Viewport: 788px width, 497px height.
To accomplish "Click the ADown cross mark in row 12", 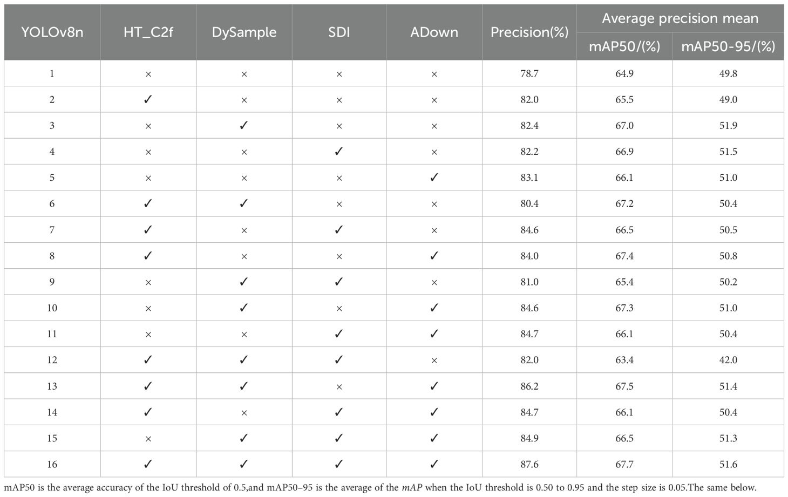I will (434, 360).
